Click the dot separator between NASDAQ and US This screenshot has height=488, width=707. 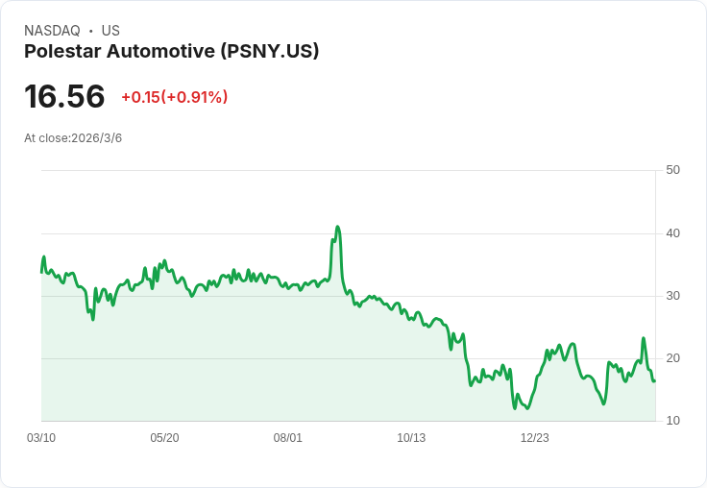(x=91, y=31)
